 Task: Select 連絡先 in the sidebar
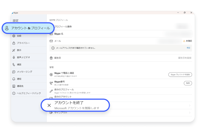(x=29, y=86)
